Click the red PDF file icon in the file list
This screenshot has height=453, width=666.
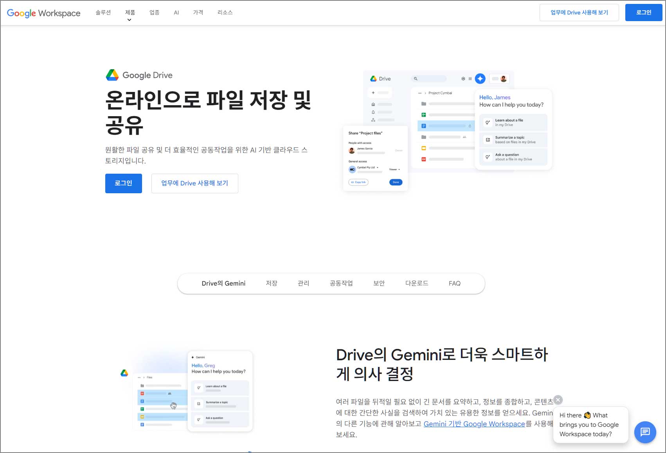pos(423,159)
